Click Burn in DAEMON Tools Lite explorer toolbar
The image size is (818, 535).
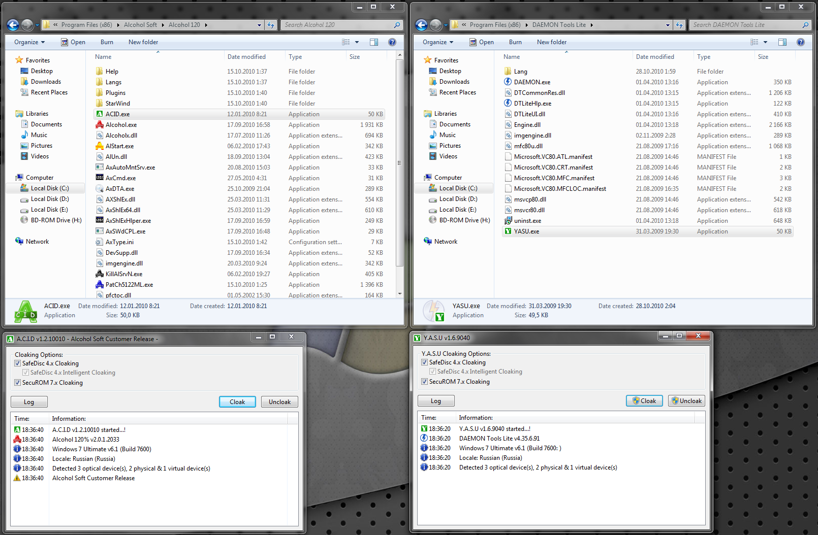pos(515,42)
